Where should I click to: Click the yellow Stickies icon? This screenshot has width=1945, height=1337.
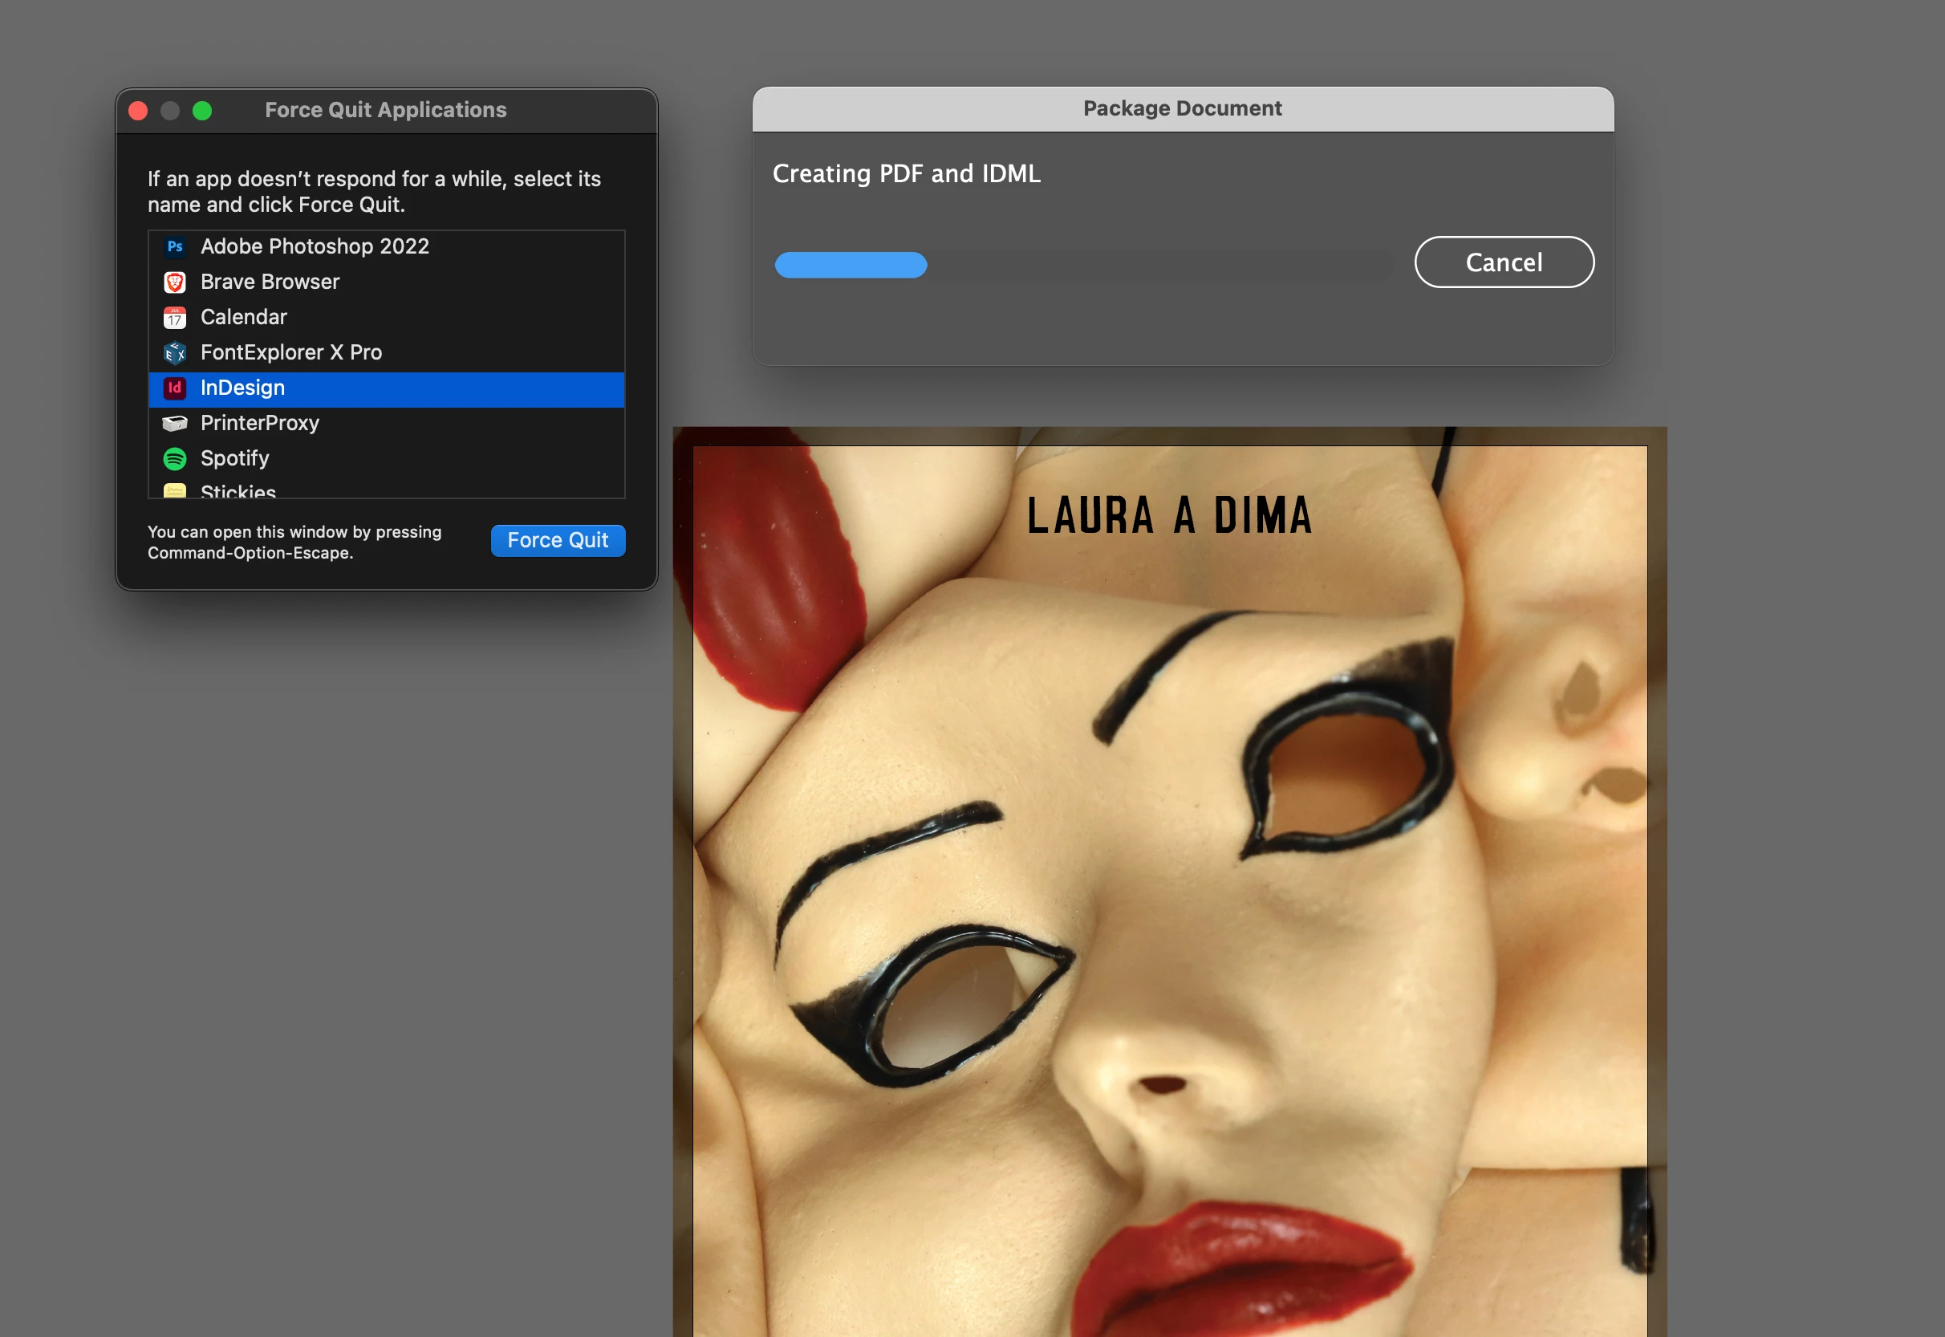tap(174, 491)
